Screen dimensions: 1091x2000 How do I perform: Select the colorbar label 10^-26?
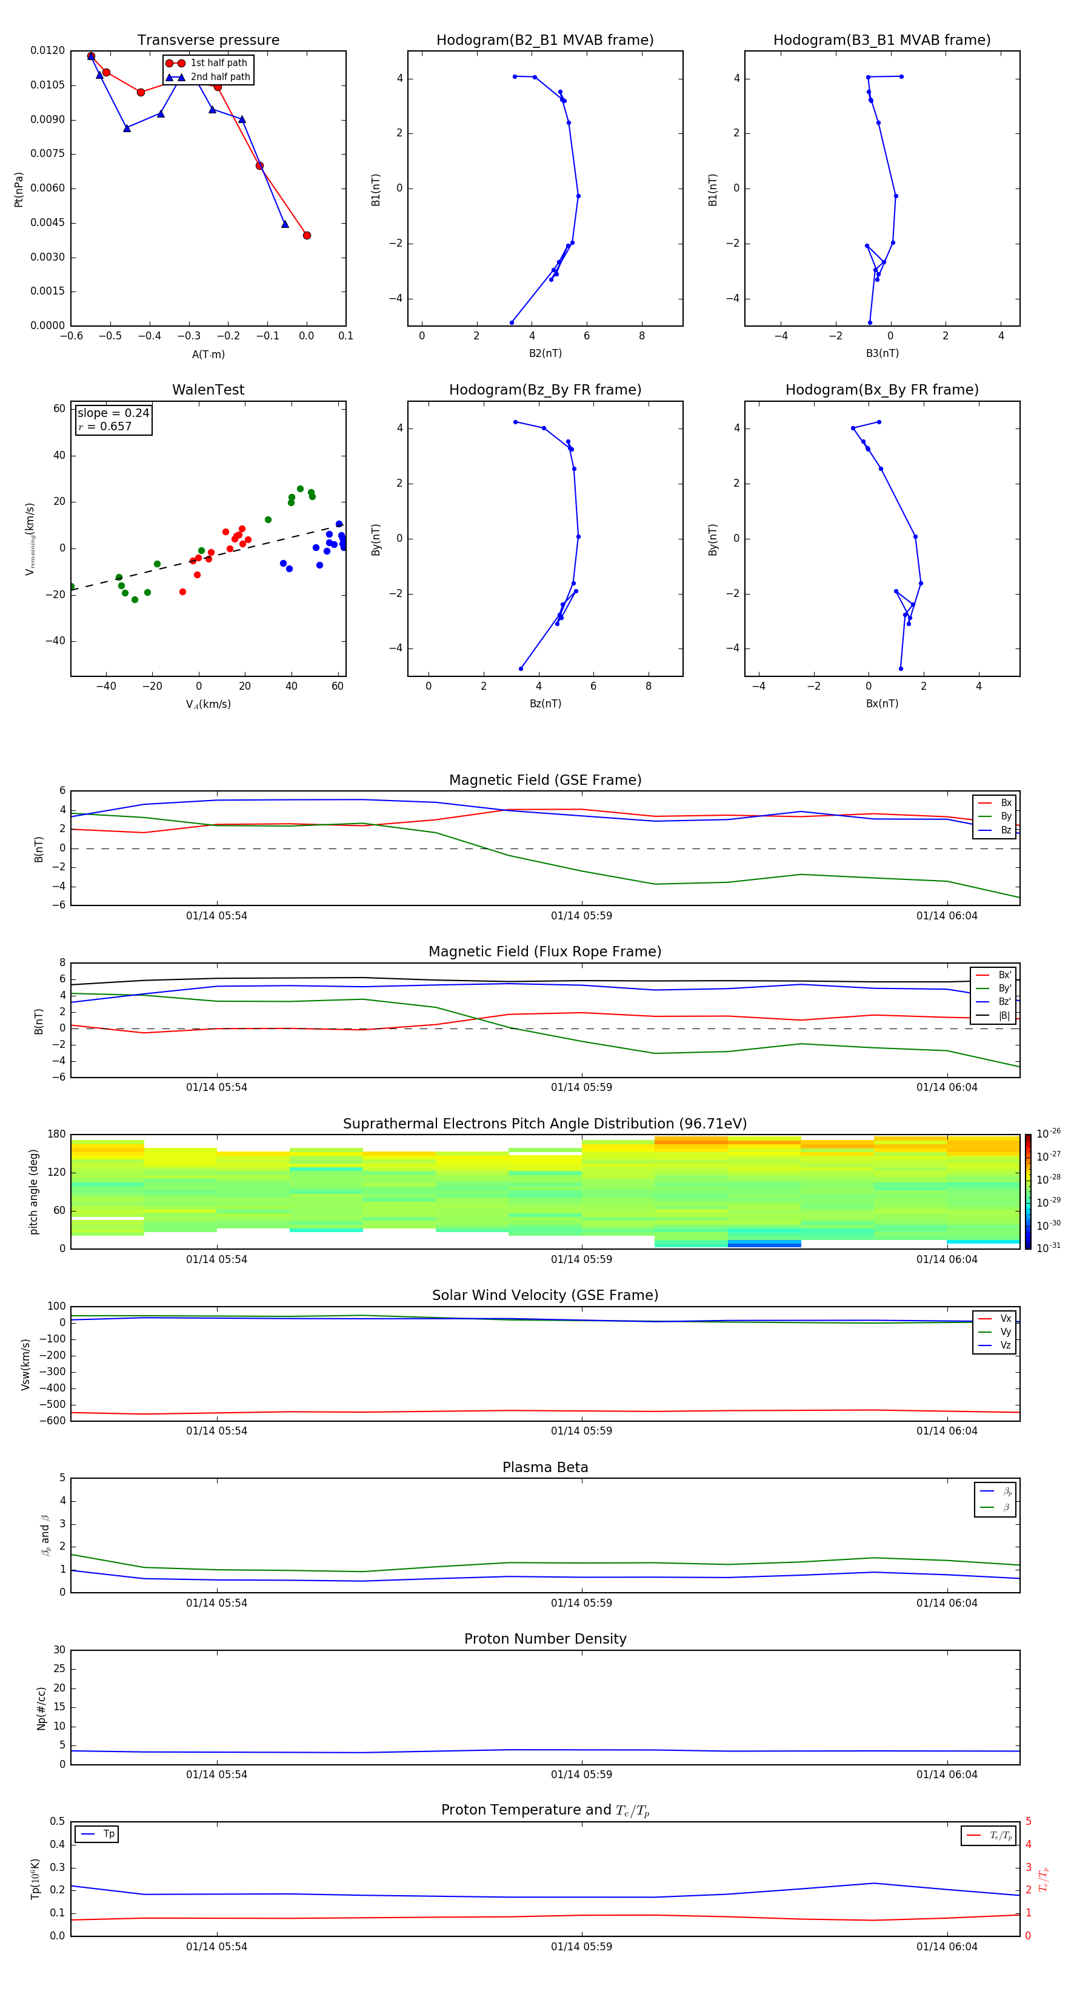click(1049, 1133)
